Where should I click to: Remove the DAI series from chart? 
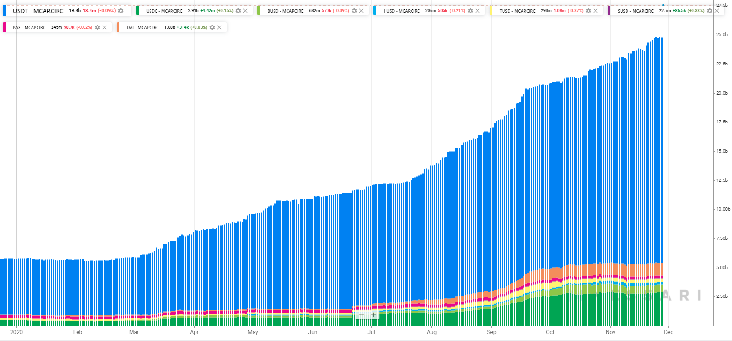click(x=219, y=27)
